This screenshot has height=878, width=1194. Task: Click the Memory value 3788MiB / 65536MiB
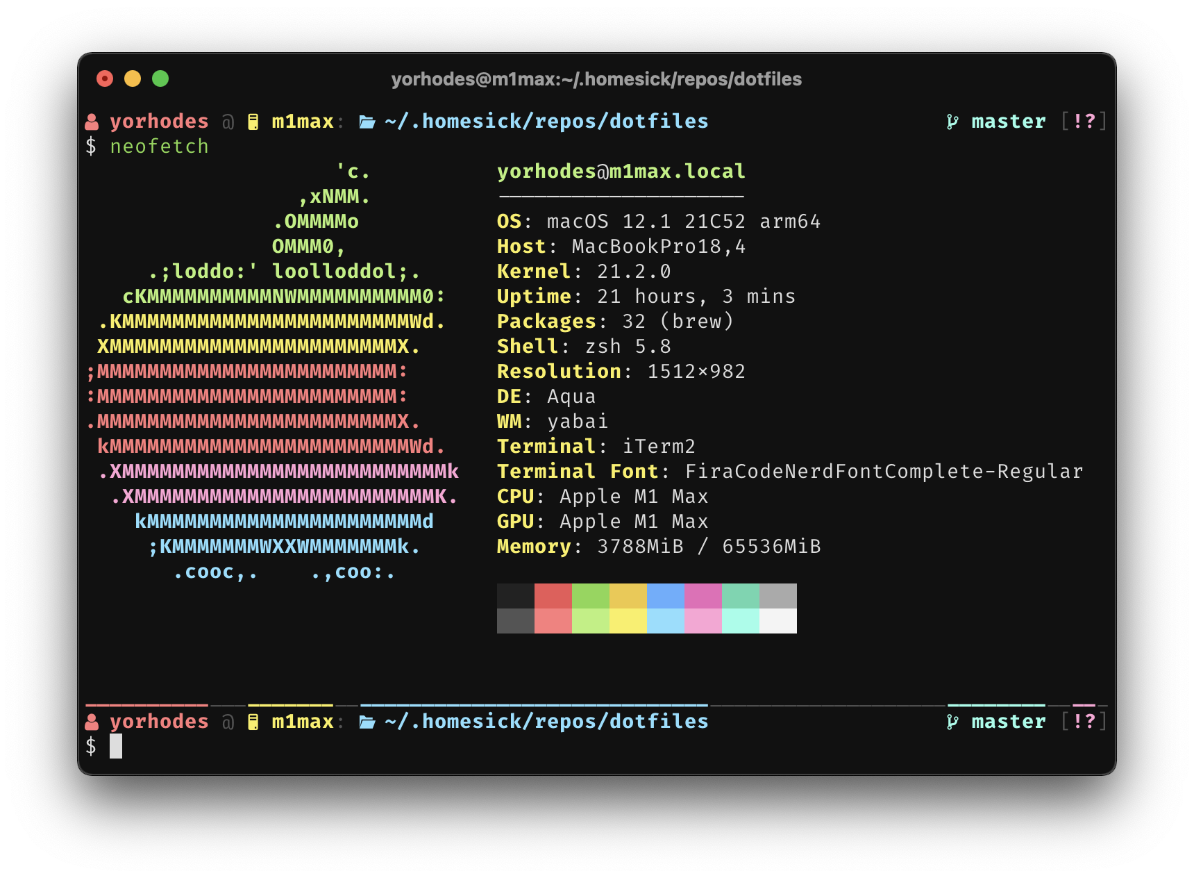click(x=709, y=547)
